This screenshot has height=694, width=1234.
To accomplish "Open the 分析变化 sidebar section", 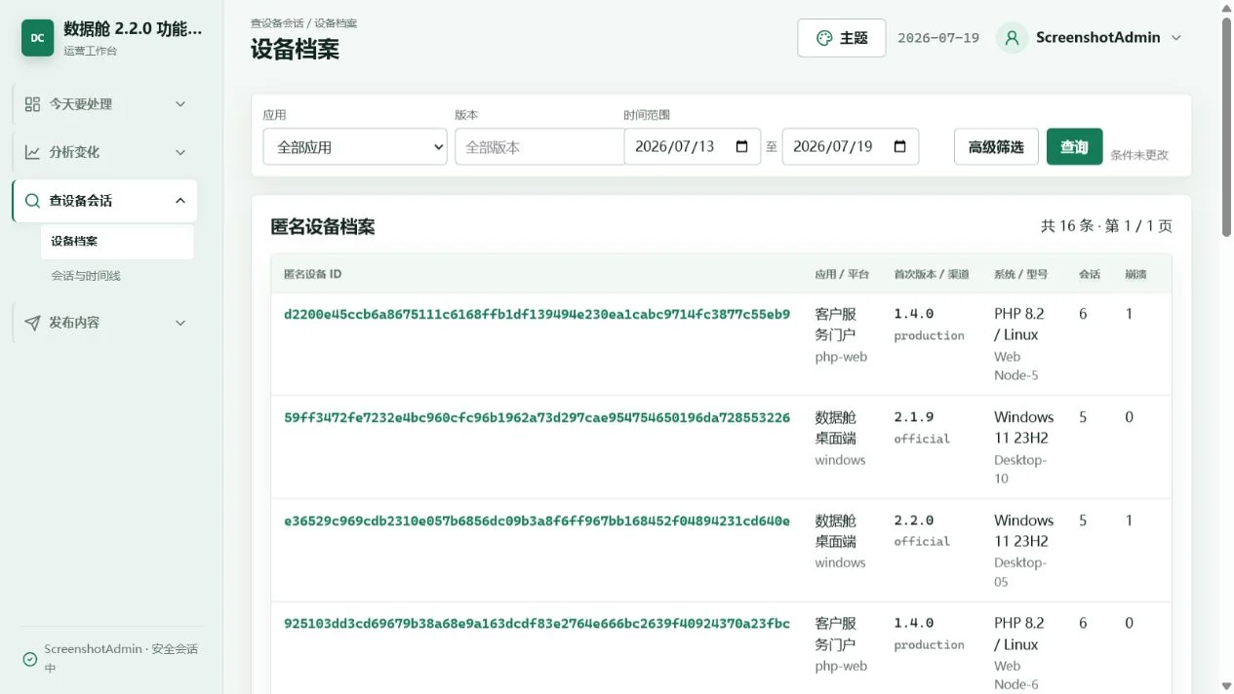I will pos(105,152).
